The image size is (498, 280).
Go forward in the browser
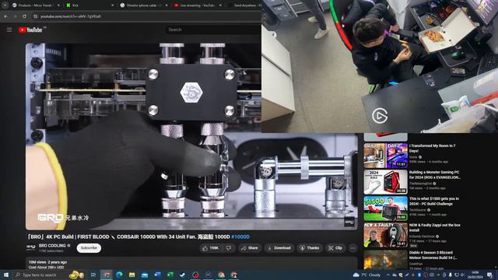tap(16, 16)
